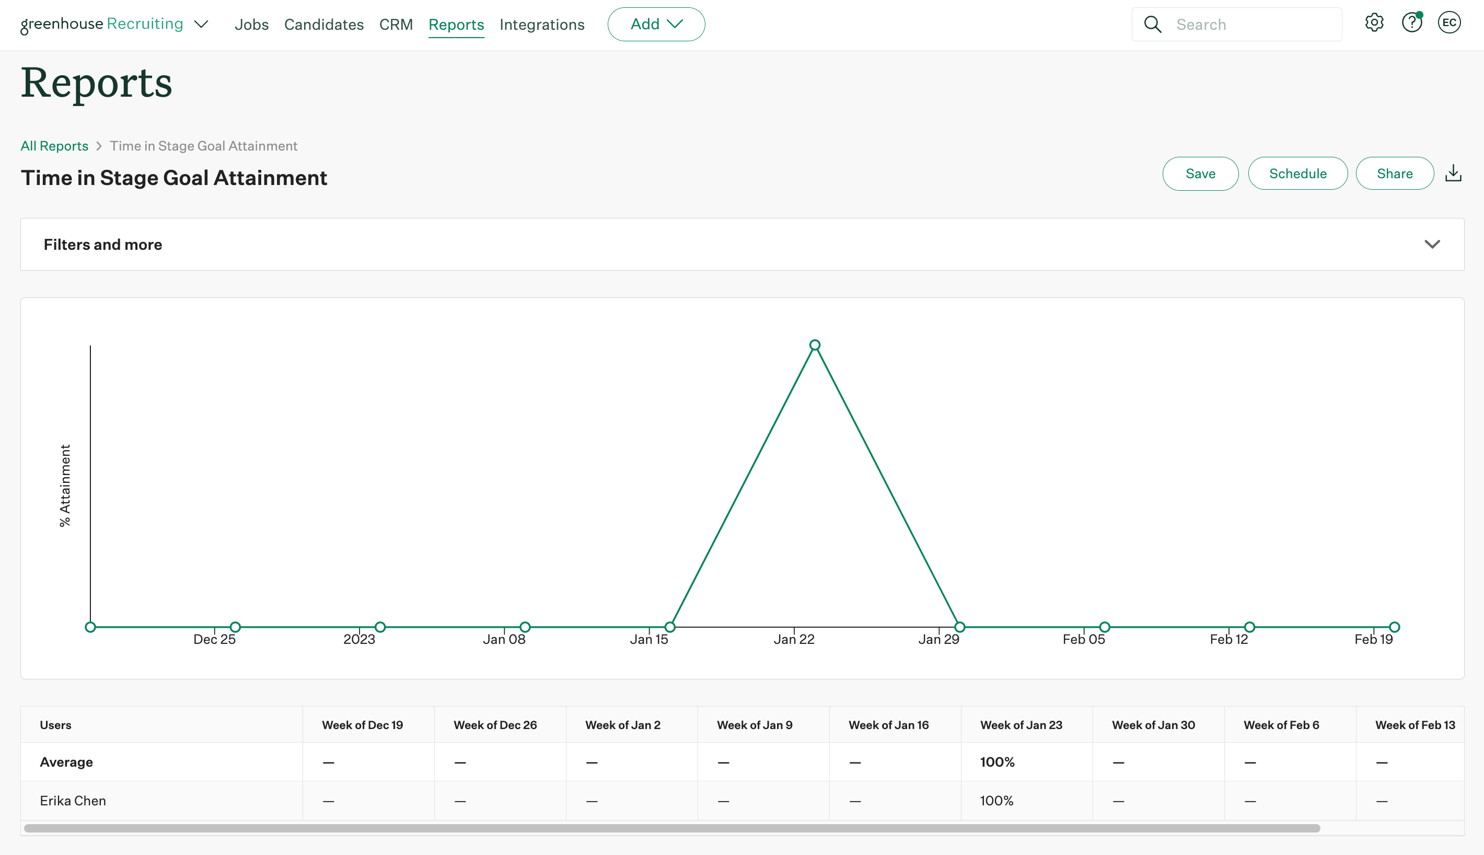Image resolution: width=1484 pixels, height=855 pixels.
Task: Open the EC user profile avatar
Action: (1449, 24)
